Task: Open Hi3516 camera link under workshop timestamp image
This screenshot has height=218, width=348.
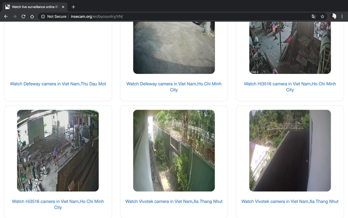Action: pyautogui.click(x=58, y=204)
